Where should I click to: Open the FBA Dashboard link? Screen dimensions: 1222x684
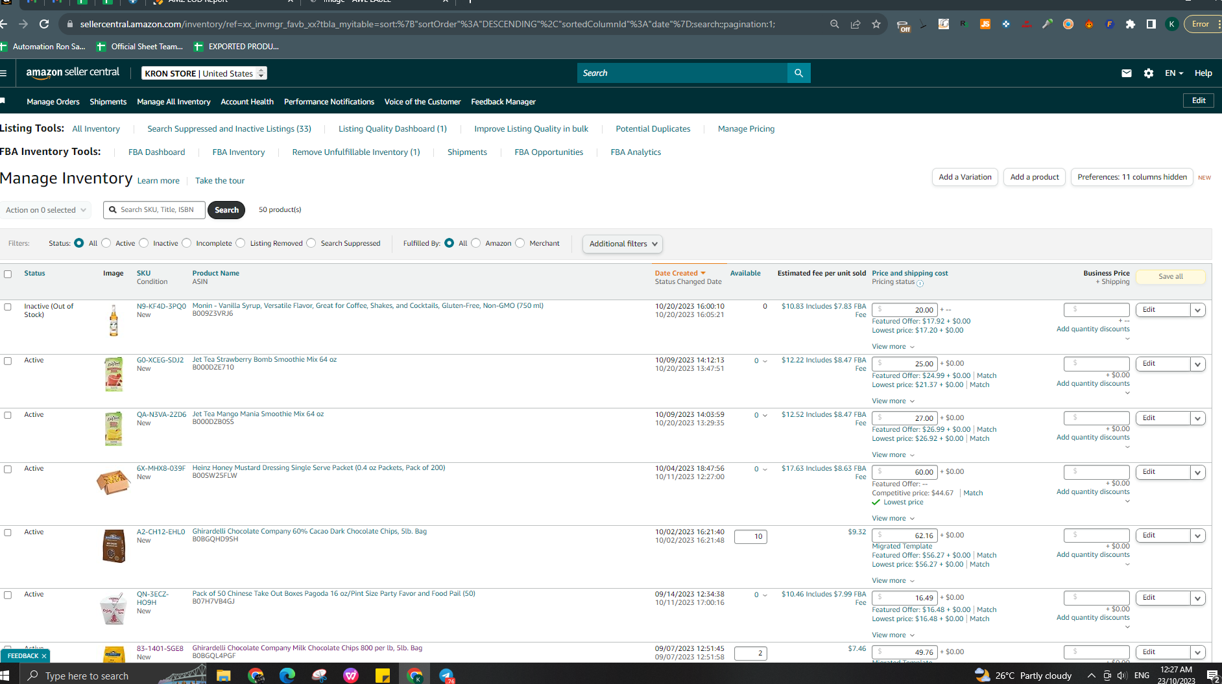coord(156,152)
